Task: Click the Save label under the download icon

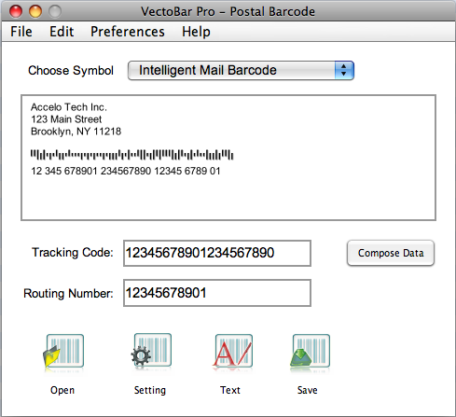Action: pos(308,390)
